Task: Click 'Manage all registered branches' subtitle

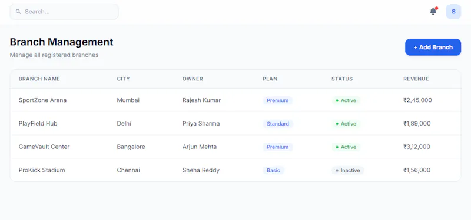Action: point(54,55)
